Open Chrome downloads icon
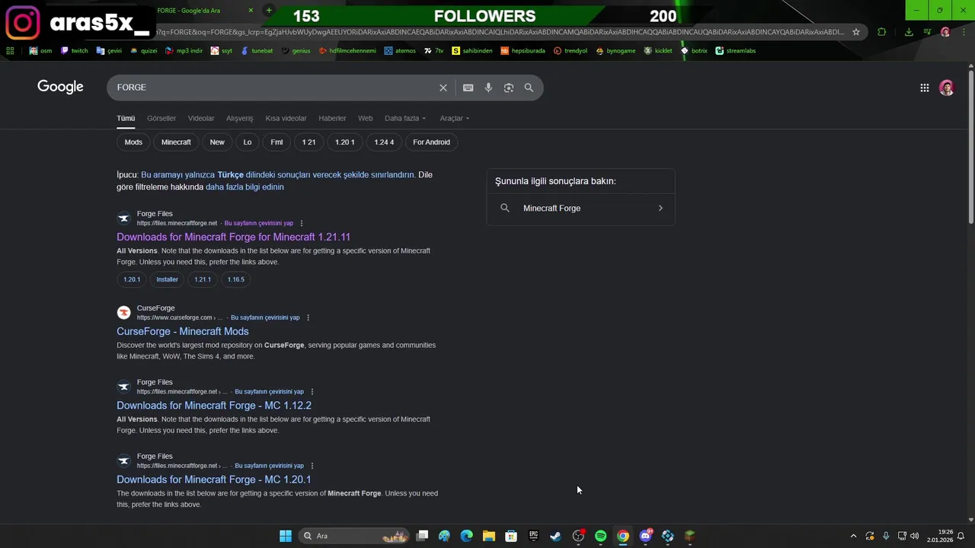The width and height of the screenshot is (975, 548). tap(909, 32)
